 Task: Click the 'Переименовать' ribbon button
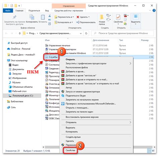[x=86, y=22]
